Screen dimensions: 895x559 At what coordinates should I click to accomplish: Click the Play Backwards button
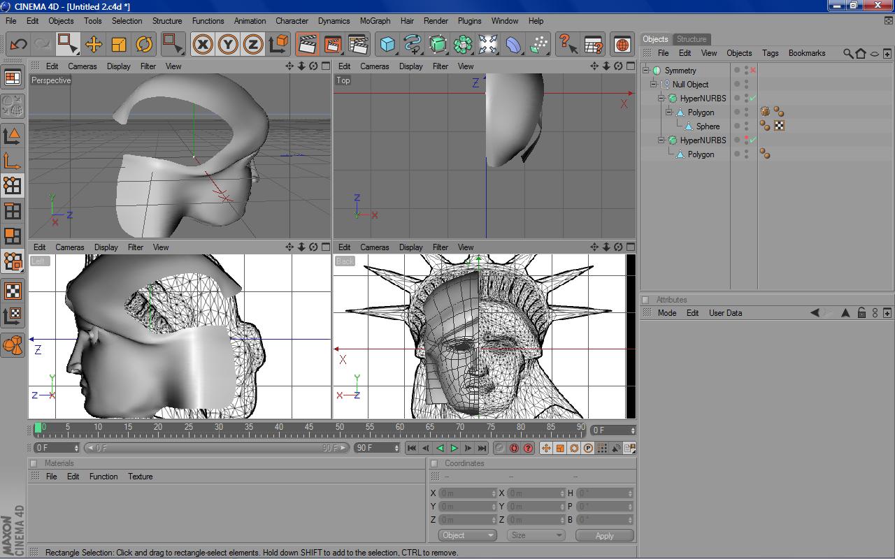coord(440,448)
